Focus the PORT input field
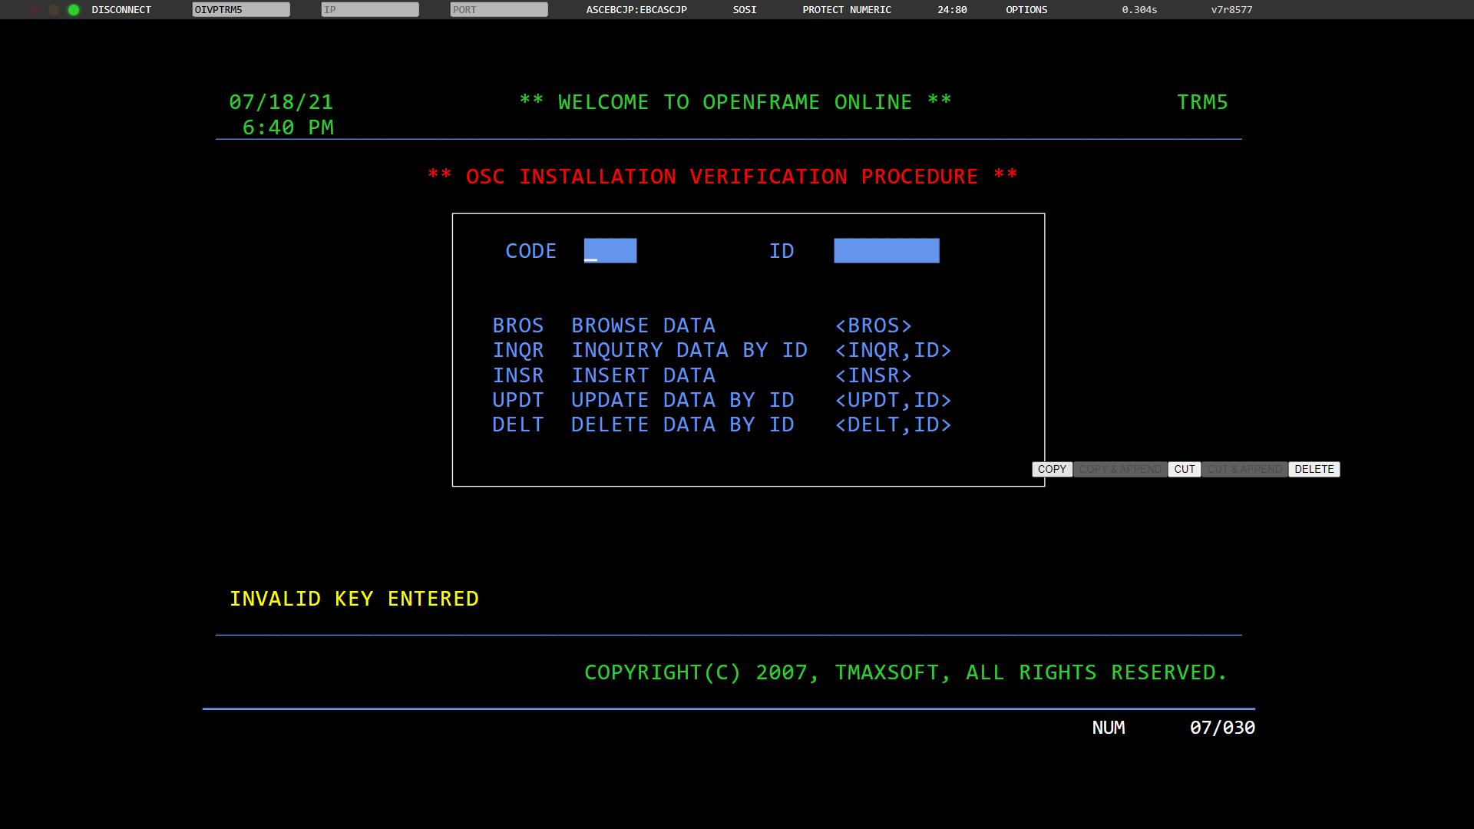Screen dimensions: 1474x829 [498, 10]
